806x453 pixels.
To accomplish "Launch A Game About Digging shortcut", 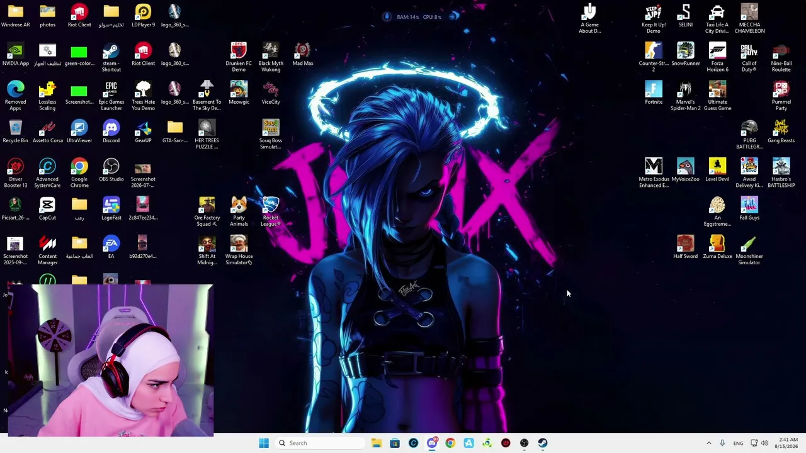I will (x=590, y=20).
